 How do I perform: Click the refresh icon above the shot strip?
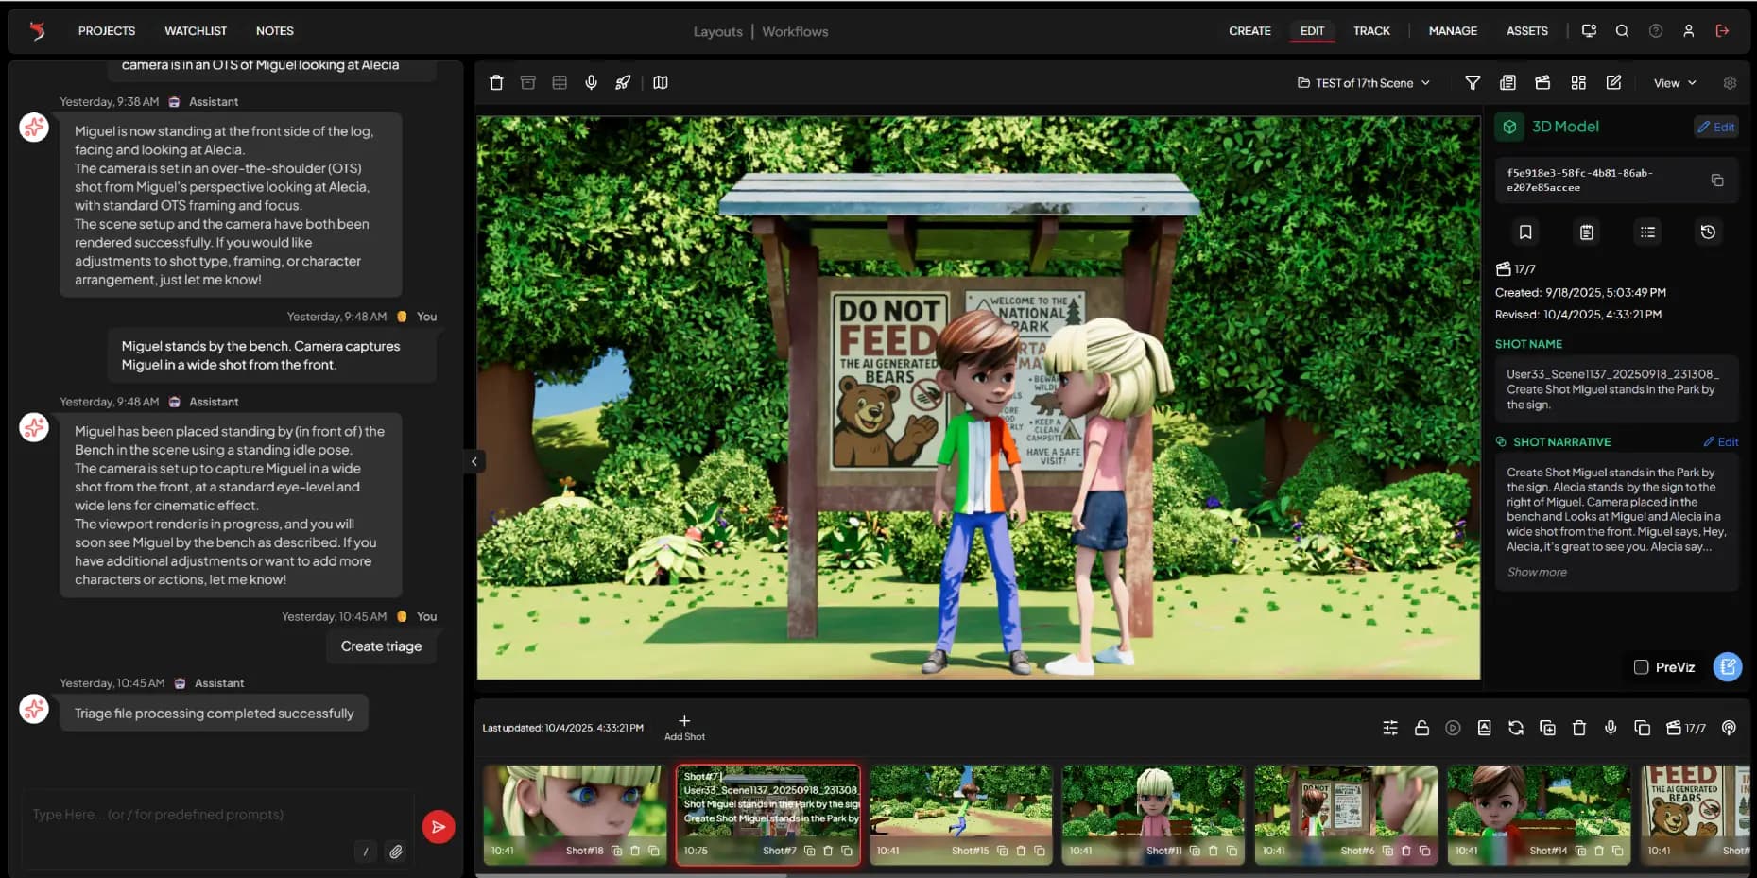(1515, 728)
